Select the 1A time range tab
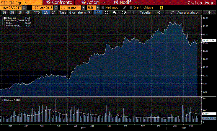Screen dimensions: 217x131 point(46,12)
